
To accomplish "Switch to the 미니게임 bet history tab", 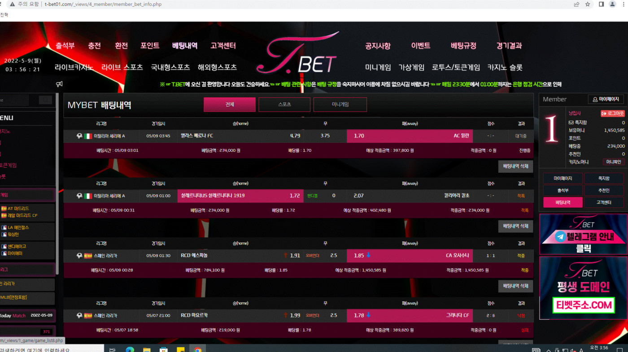I will (340, 104).
